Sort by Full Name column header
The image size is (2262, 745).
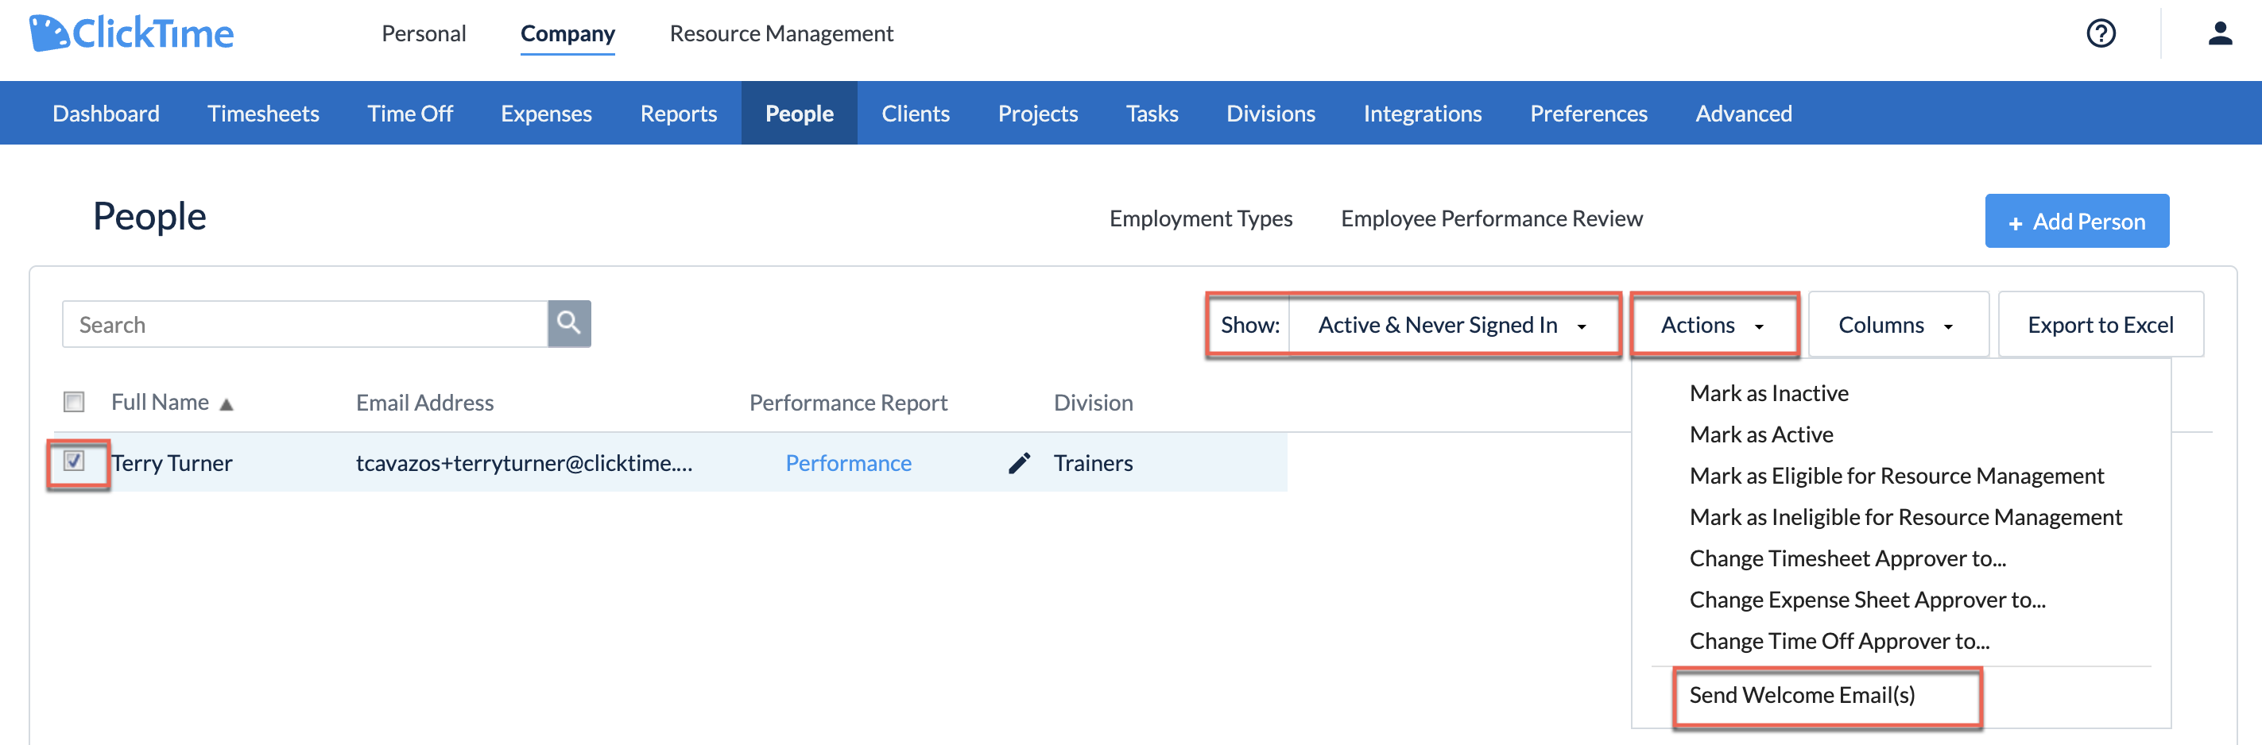tap(160, 402)
